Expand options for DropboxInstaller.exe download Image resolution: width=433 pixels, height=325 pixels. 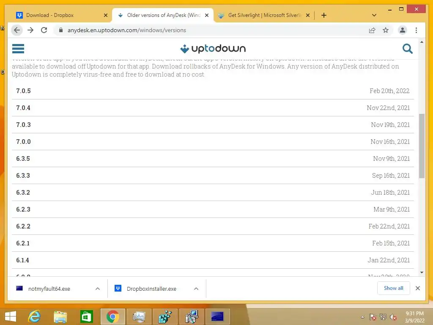(196, 289)
